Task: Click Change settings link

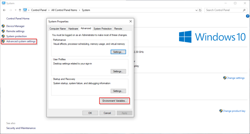Action: tap(235, 78)
